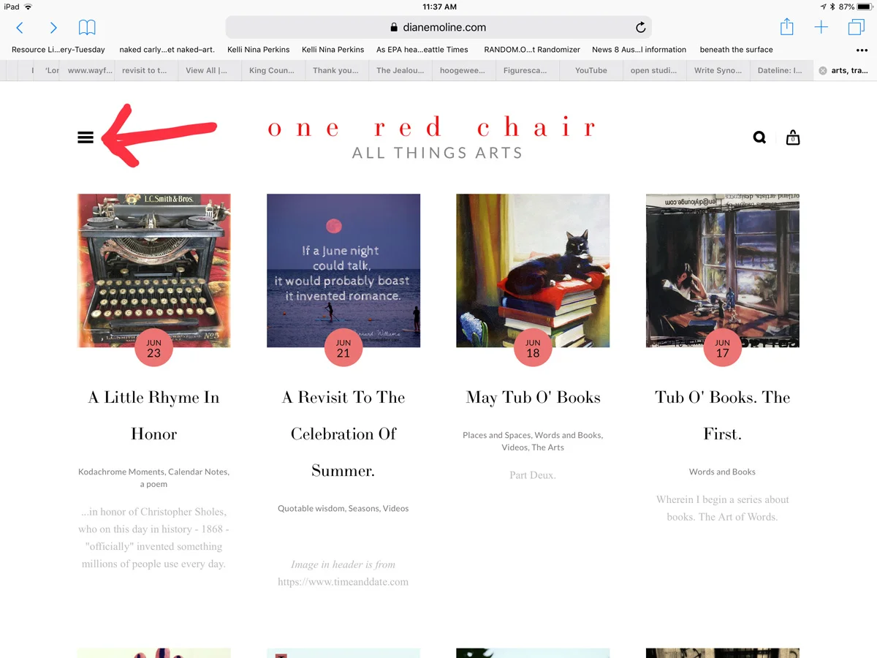The width and height of the screenshot is (877, 658).
Task: Tap the share icon in Safari
Action: [x=786, y=27]
